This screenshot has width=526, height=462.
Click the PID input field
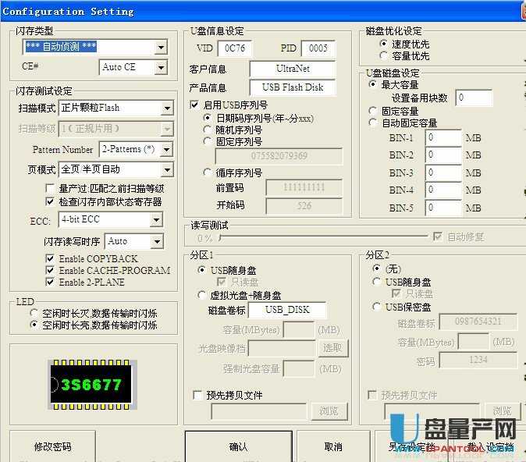318,48
